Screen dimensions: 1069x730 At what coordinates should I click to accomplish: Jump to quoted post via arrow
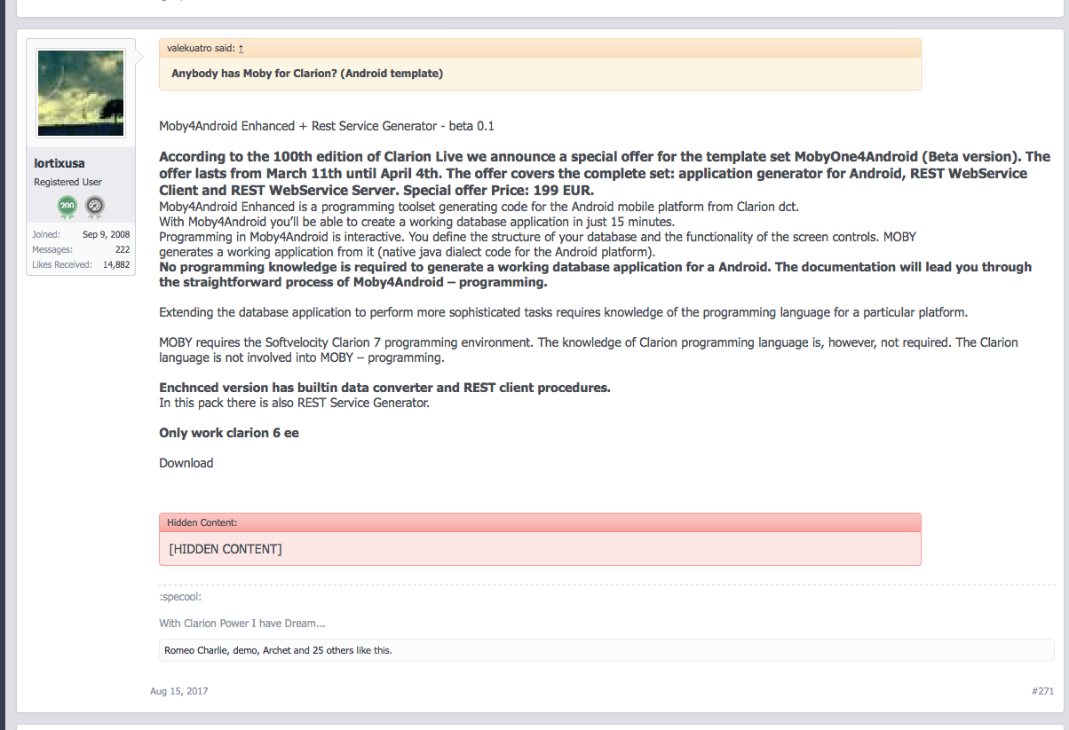click(241, 49)
